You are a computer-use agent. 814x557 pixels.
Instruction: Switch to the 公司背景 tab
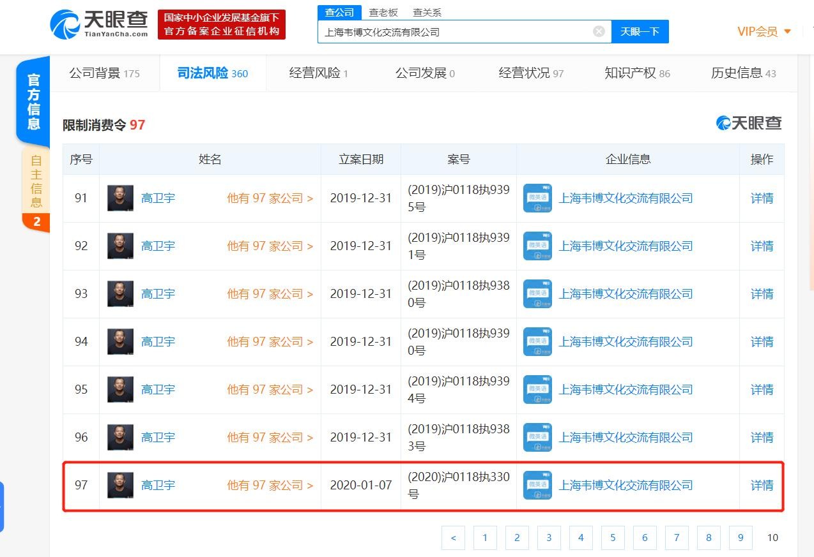coord(104,73)
